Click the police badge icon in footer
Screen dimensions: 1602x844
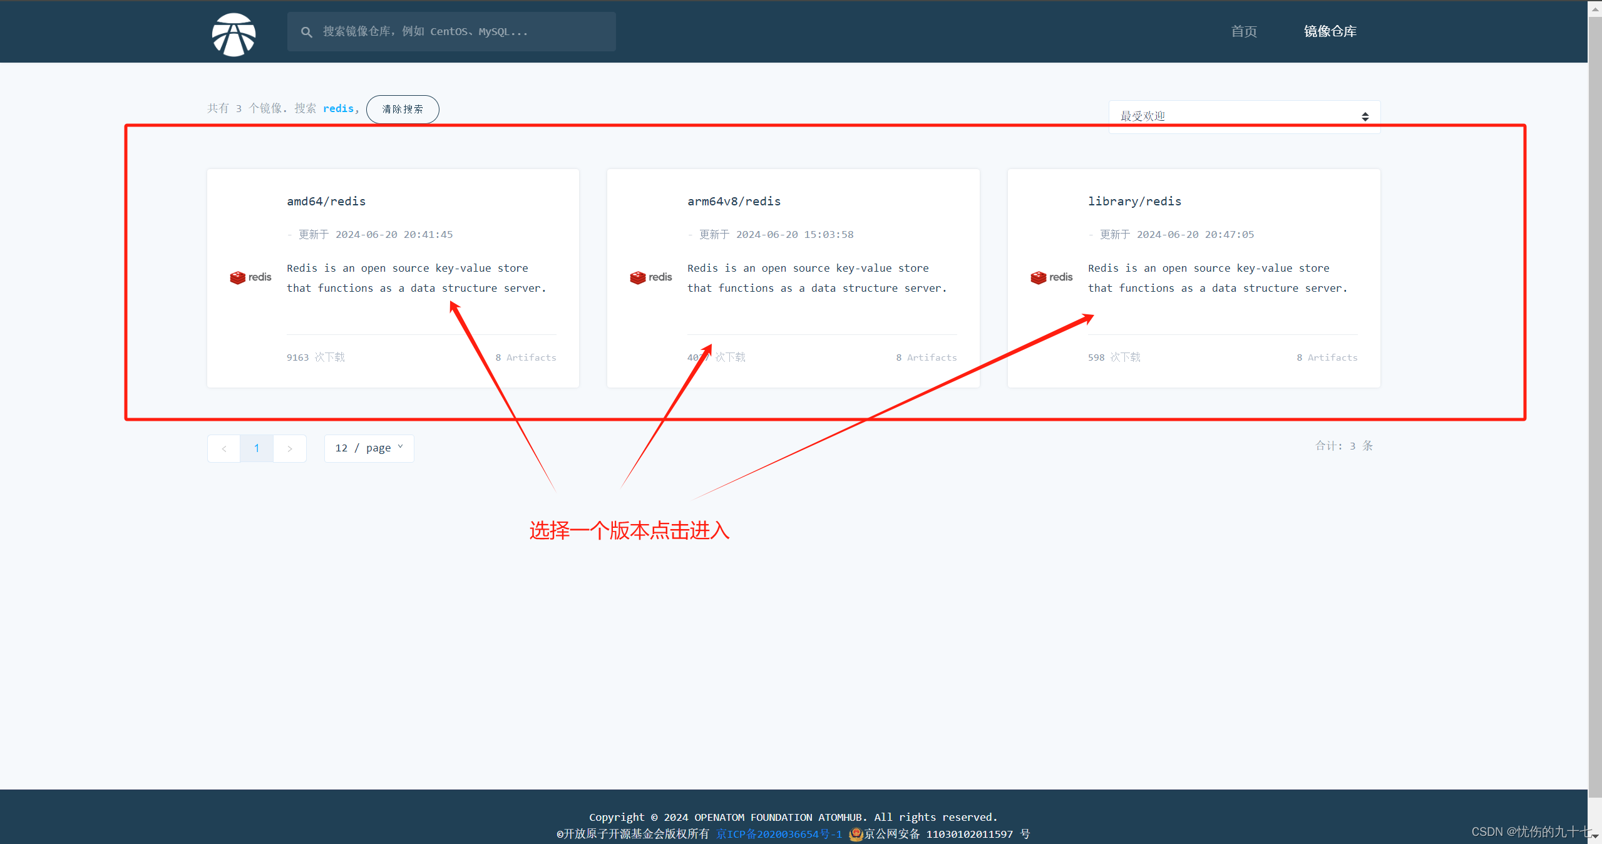click(x=856, y=833)
